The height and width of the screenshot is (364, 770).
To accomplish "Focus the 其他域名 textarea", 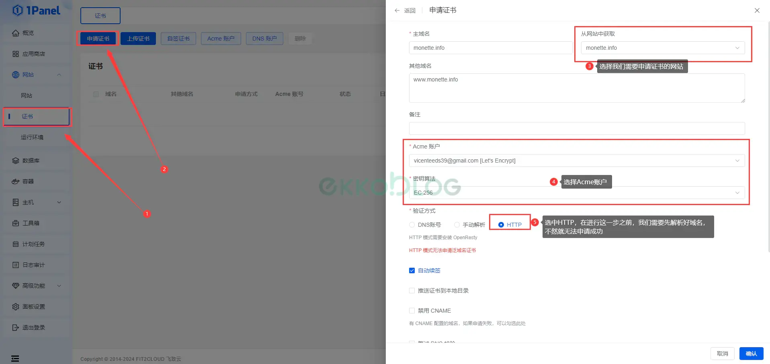I will click(x=577, y=88).
